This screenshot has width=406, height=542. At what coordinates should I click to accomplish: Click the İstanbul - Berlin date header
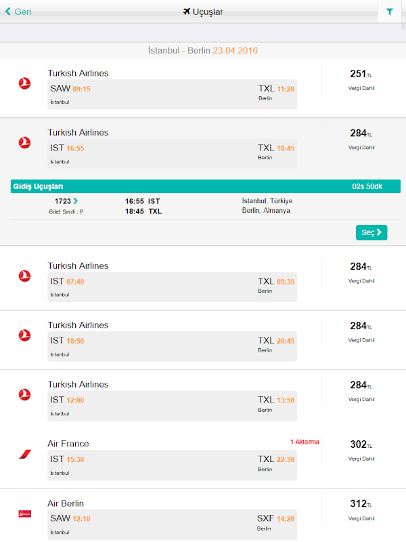[x=203, y=50]
